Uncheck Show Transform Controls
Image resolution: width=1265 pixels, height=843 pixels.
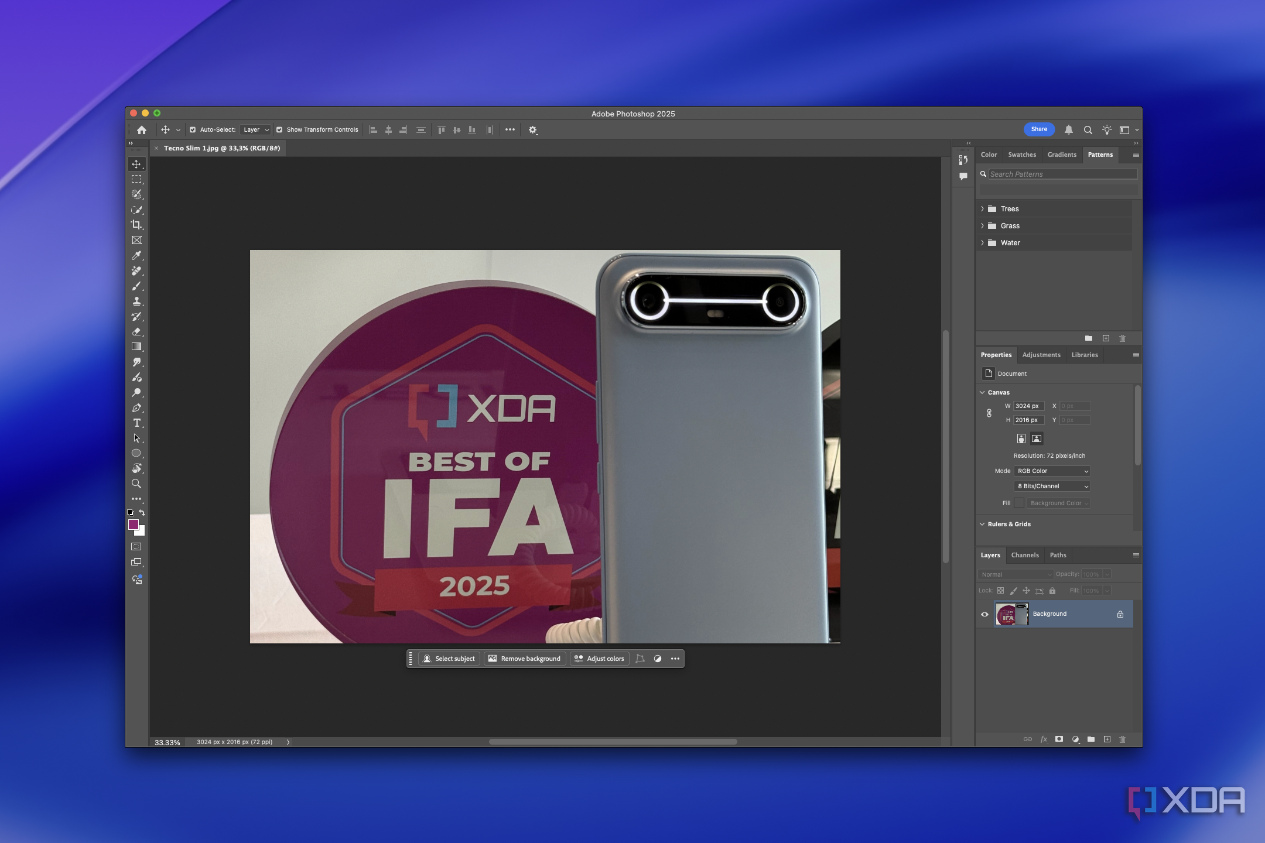coord(279,130)
